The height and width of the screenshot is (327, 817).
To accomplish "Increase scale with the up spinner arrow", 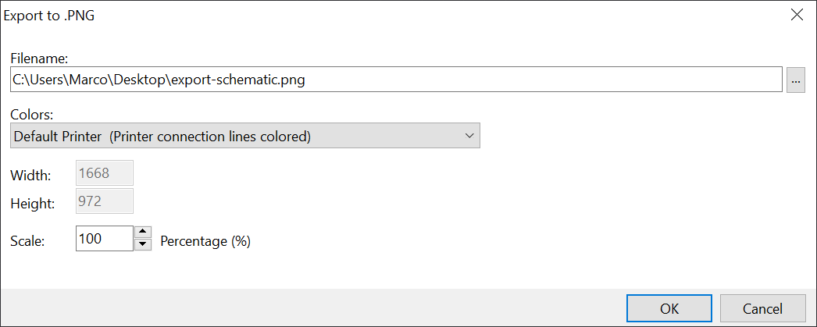I will (x=143, y=232).
